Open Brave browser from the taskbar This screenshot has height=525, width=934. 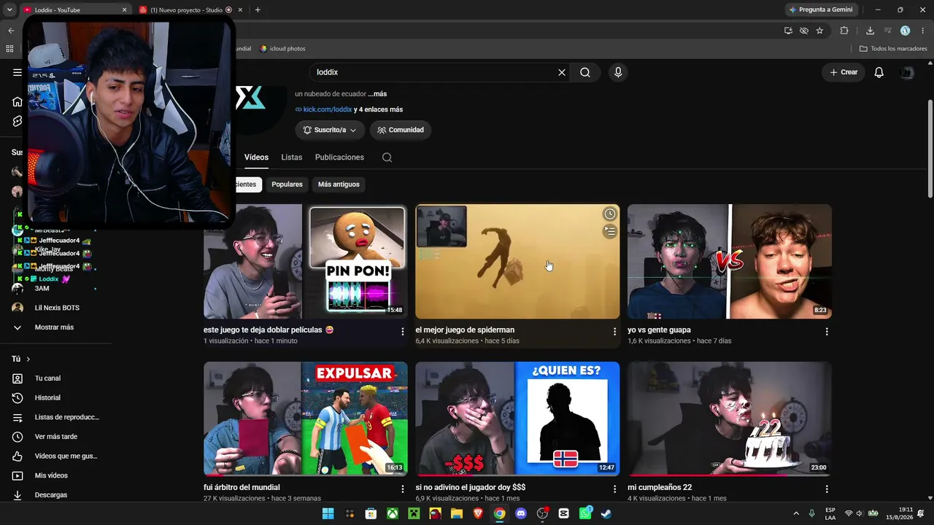point(478,513)
